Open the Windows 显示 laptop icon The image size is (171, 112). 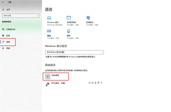point(49,18)
